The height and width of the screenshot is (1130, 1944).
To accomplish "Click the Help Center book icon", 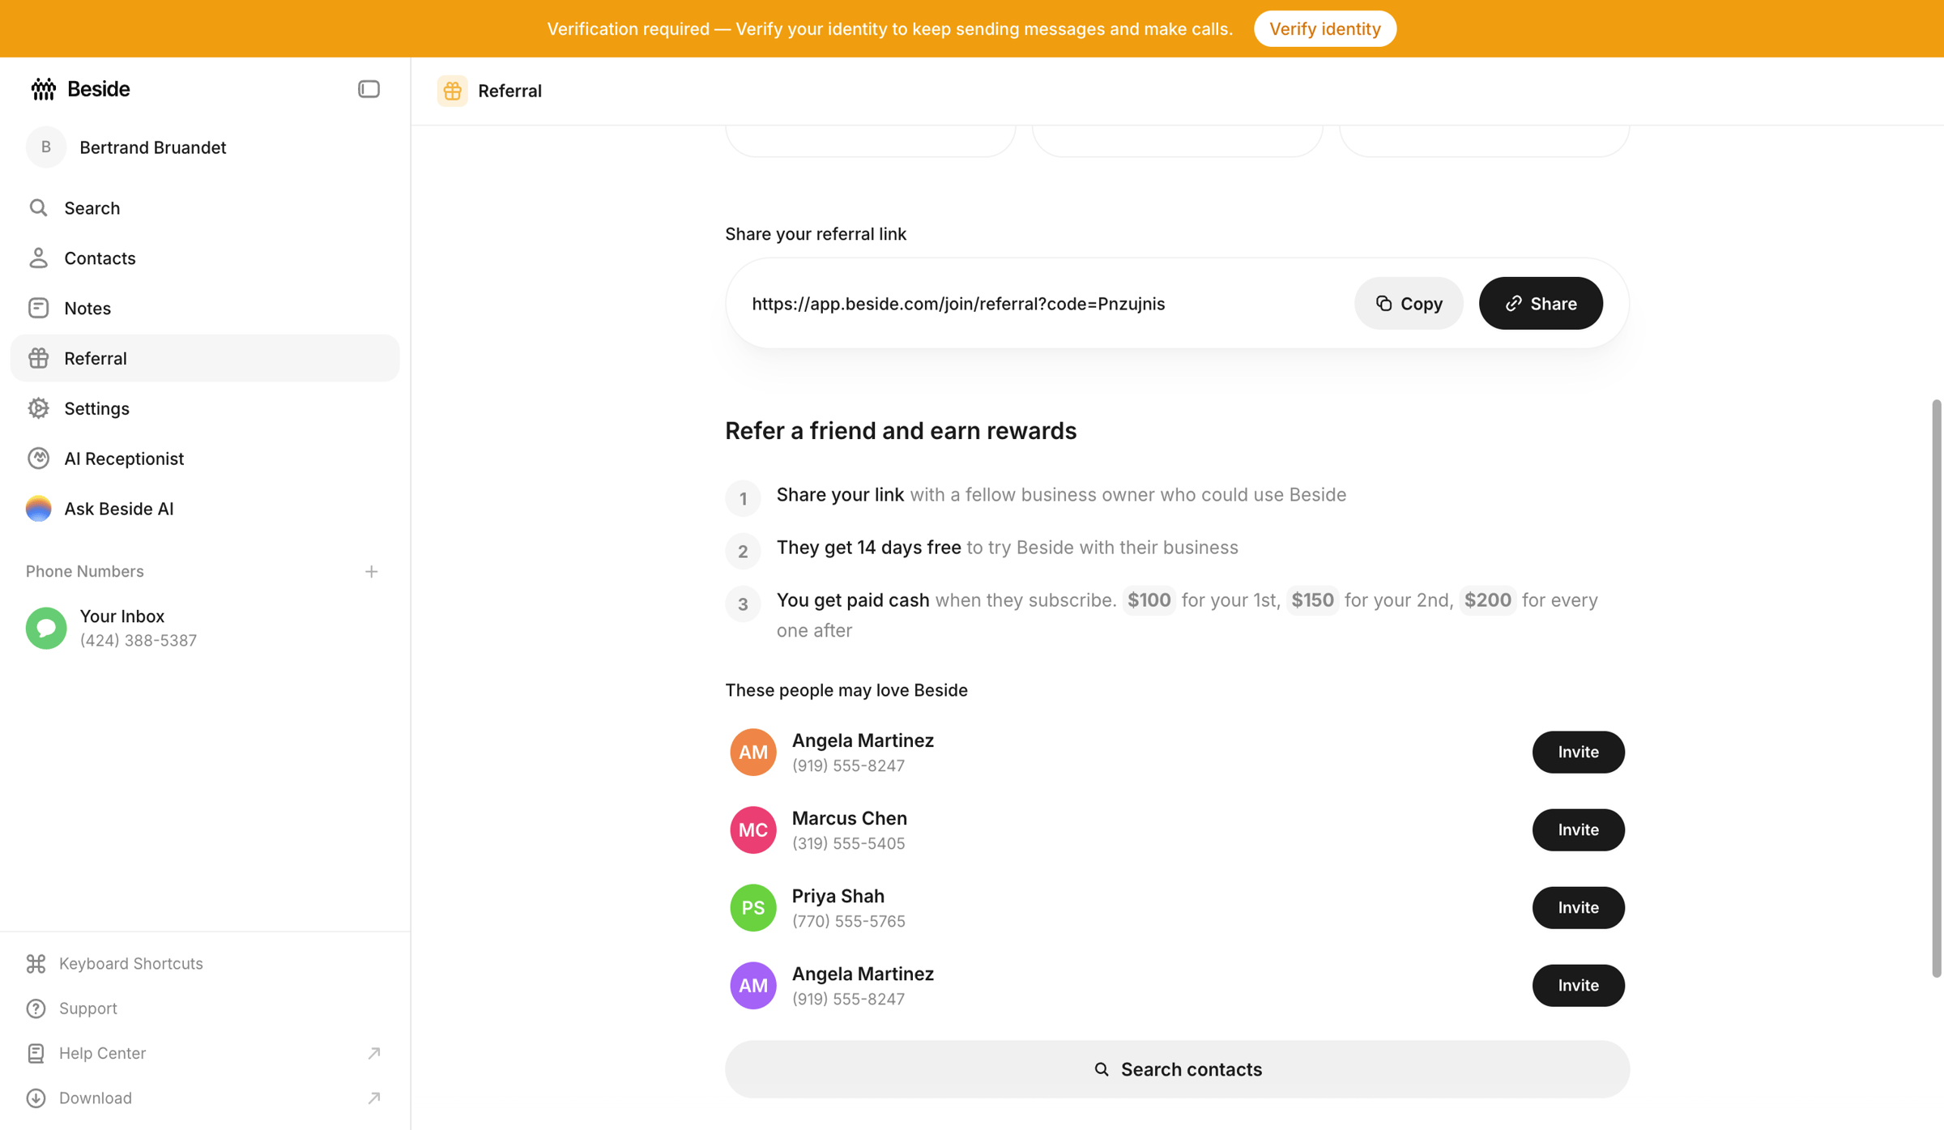I will tap(36, 1053).
